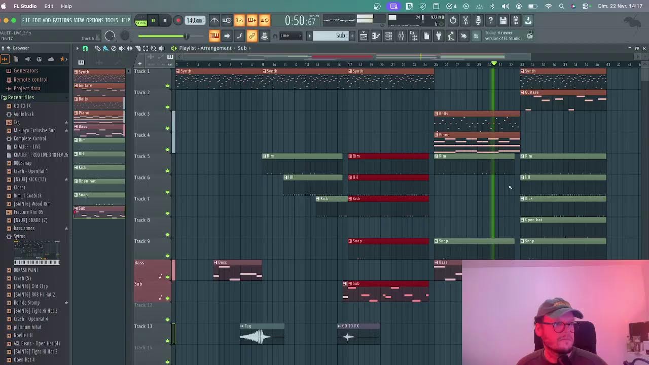
Task: Open the OPTIONS menu
Action: (95, 20)
